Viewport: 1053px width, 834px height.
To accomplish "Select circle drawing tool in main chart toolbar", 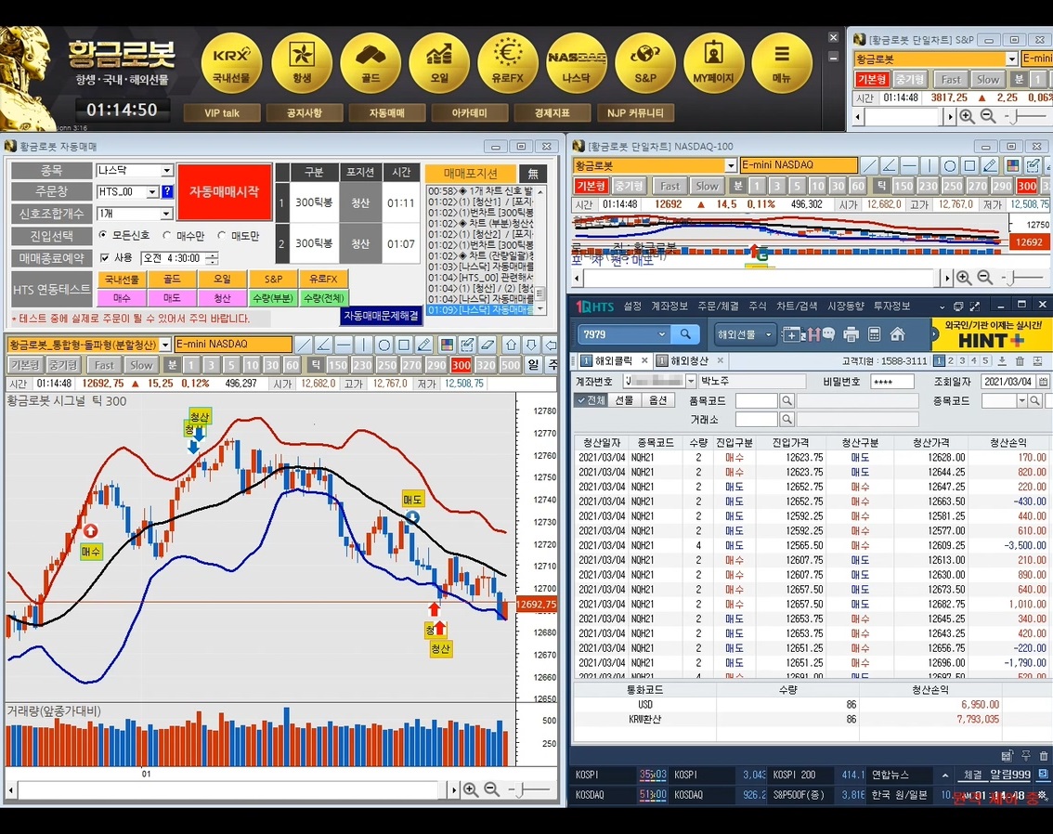I will click(384, 345).
